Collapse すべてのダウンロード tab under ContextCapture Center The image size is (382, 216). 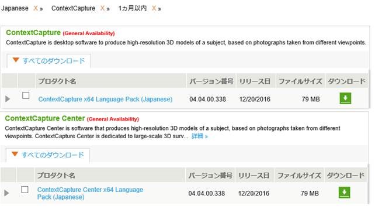(48, 155)
